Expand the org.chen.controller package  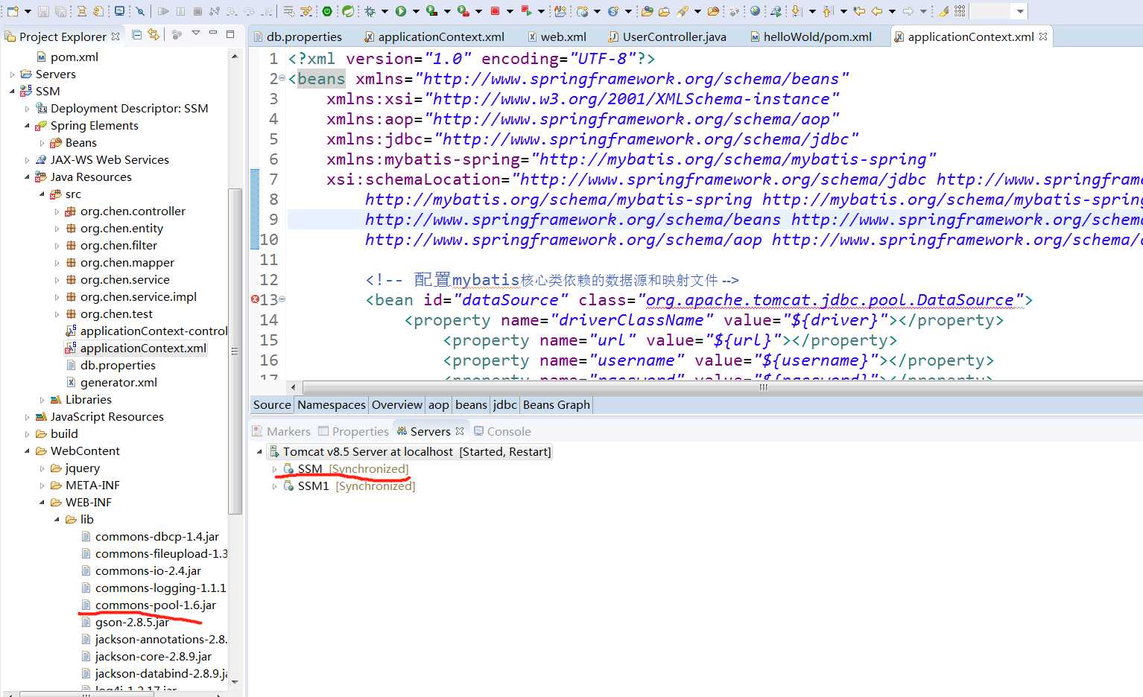[57, 211]
